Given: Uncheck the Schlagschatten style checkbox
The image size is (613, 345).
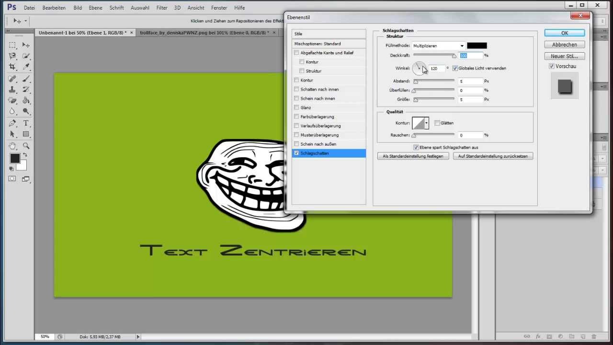Looking at the screenshot, I should (x=297, y=153).
